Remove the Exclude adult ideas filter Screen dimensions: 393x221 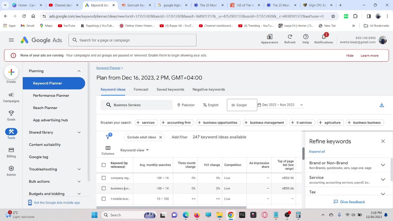pyautogui.click(x=160, y=137)
